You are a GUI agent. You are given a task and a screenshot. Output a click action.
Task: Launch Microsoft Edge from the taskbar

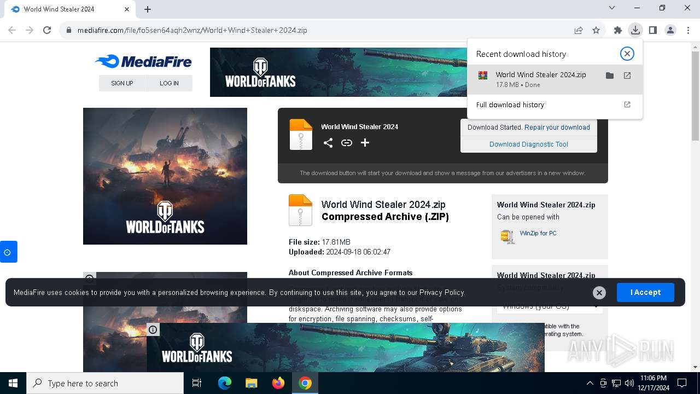coord(225,383)
